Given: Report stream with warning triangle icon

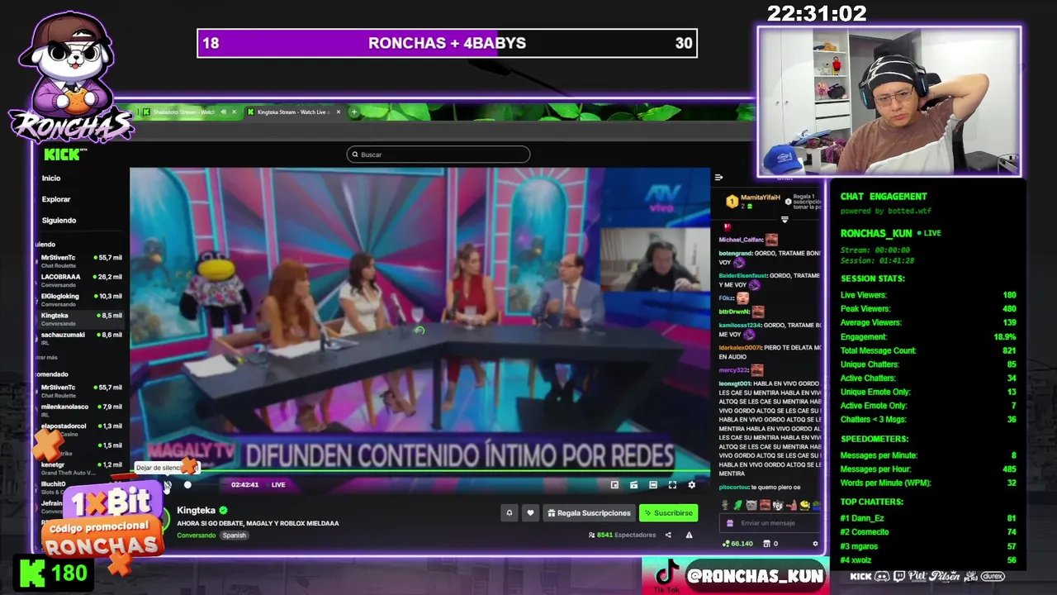Looking at the screenshot, I should (x=689, y=535).
